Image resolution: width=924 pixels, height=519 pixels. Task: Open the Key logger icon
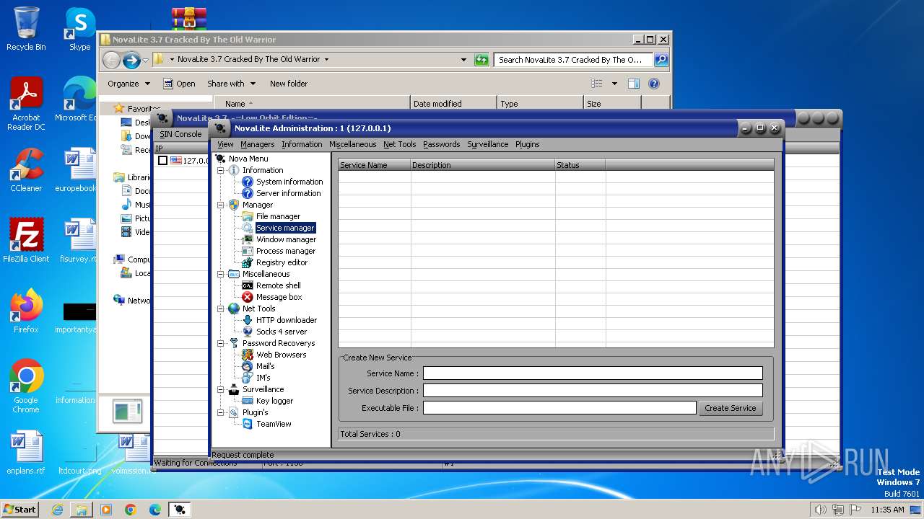pyautogui.click(x=248, y=401)
